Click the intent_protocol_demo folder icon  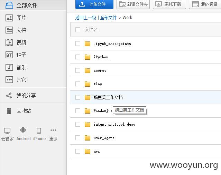pyautogui.click(x=88, y=124)
